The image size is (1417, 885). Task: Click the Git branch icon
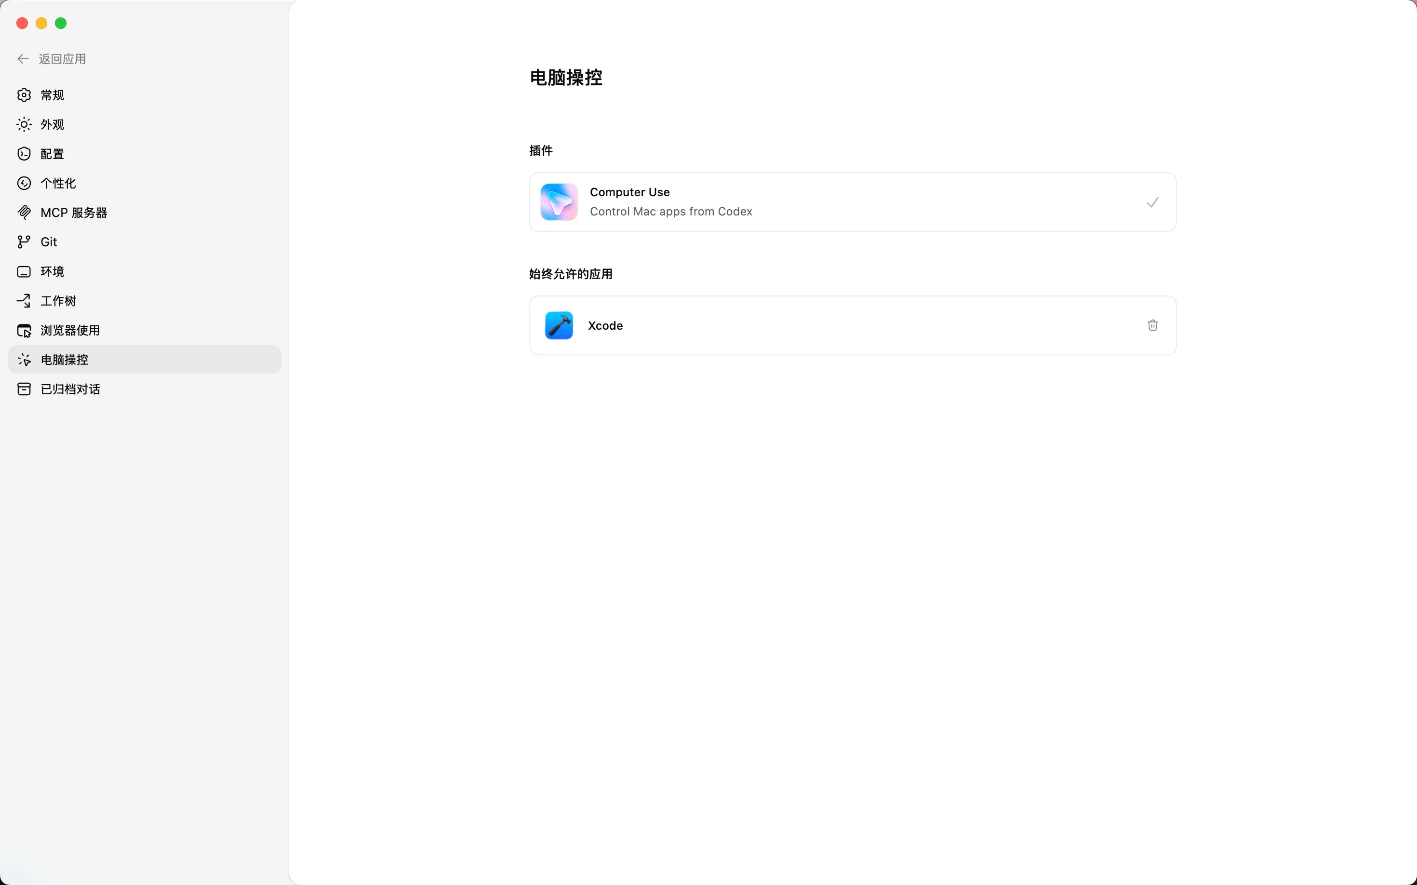point(24,242)
